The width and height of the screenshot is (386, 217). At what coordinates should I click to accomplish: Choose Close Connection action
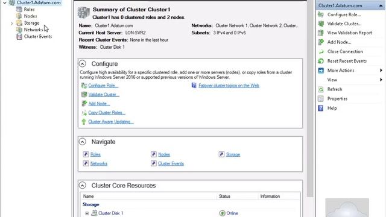point(345,51)
